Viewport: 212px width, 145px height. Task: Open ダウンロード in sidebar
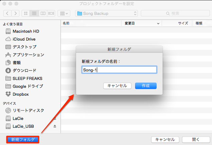pos(21,70)
